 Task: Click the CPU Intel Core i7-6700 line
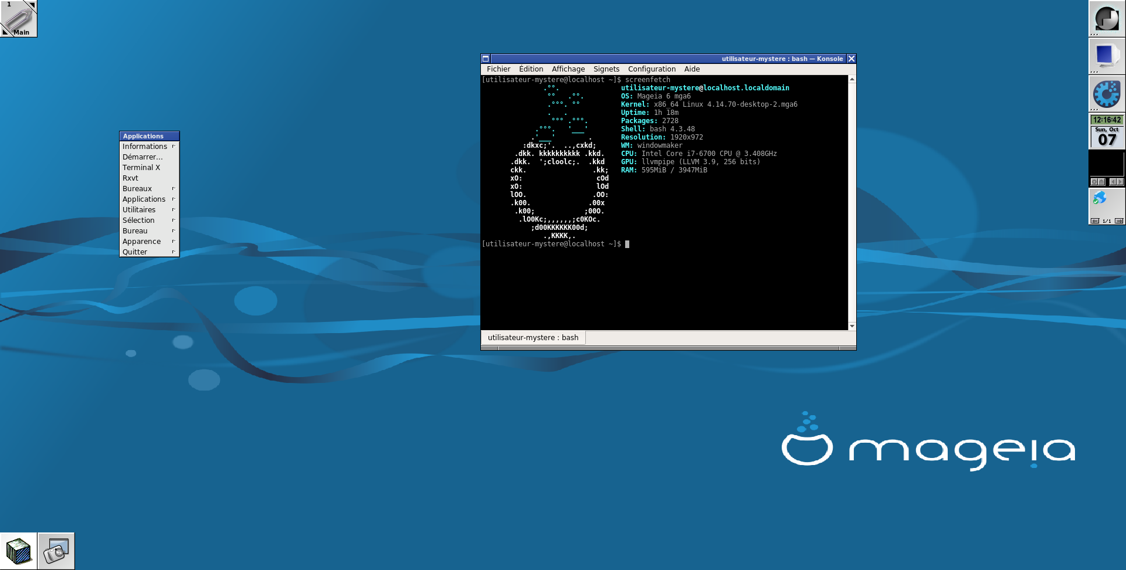[x=699, y=154]
